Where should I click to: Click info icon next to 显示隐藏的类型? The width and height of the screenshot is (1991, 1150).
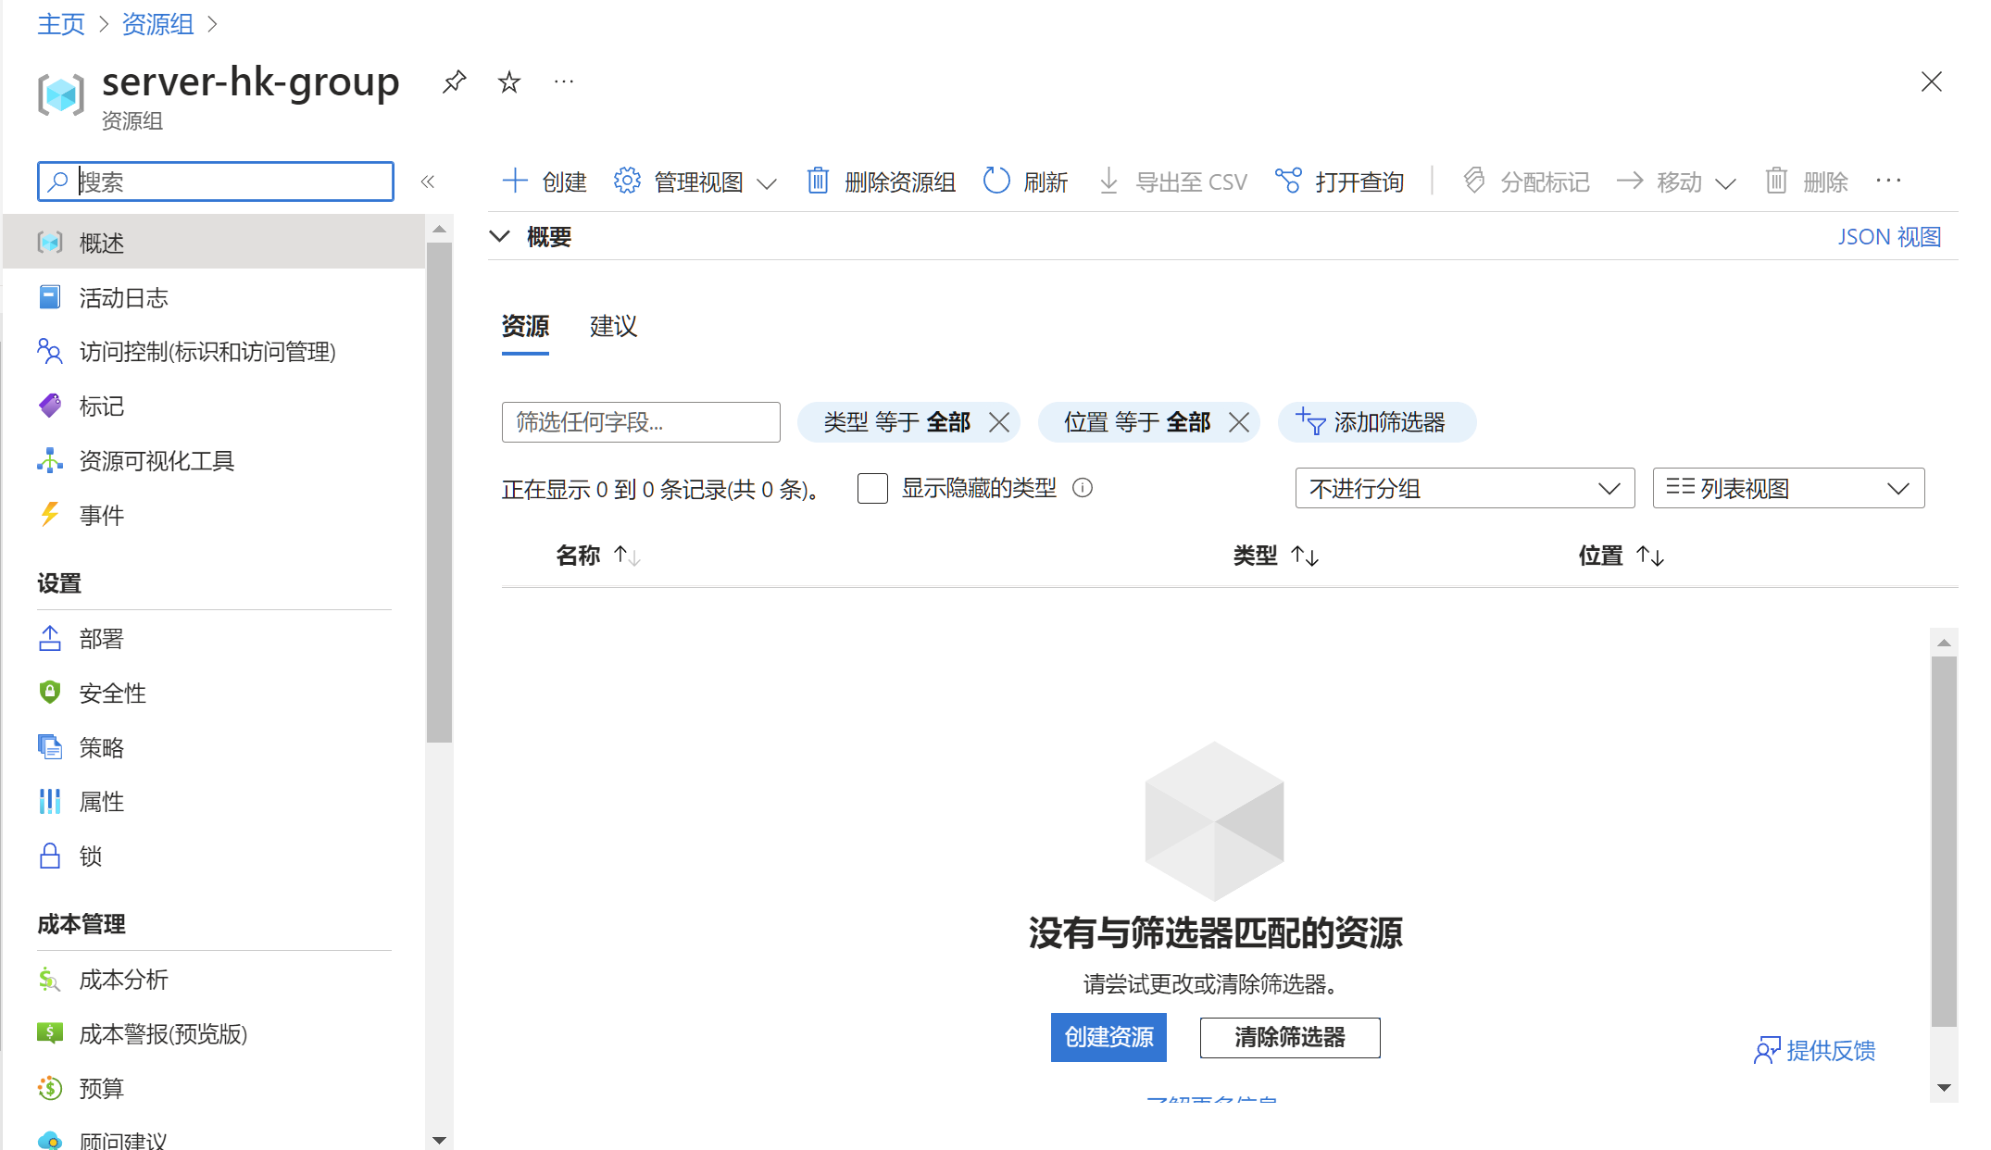coord(1083,488)
